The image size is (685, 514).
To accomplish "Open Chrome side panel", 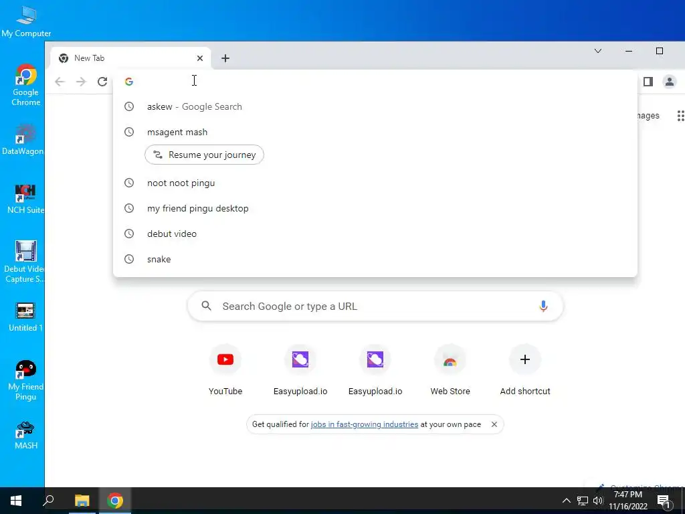I will click(648, 82).
